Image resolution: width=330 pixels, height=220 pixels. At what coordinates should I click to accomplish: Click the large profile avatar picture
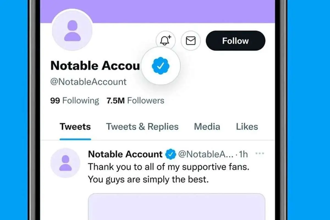pos(73,31)
